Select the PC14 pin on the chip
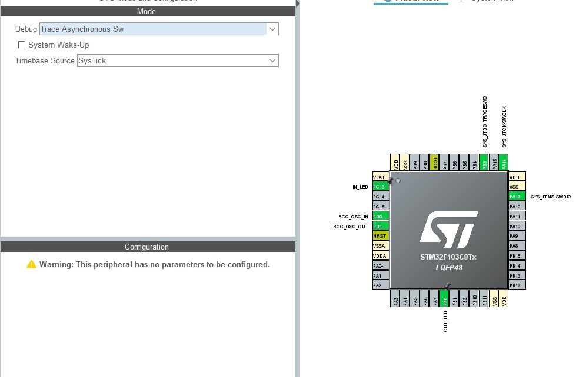This screenshot has width=586, height=377. [x=381, y=197]
